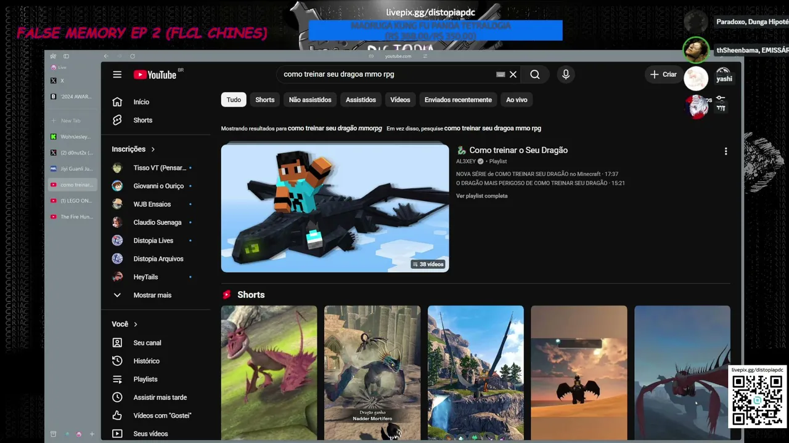Click the Shorts icon in the left sidebar
This screenshot has height=443, width=789.
117,120
